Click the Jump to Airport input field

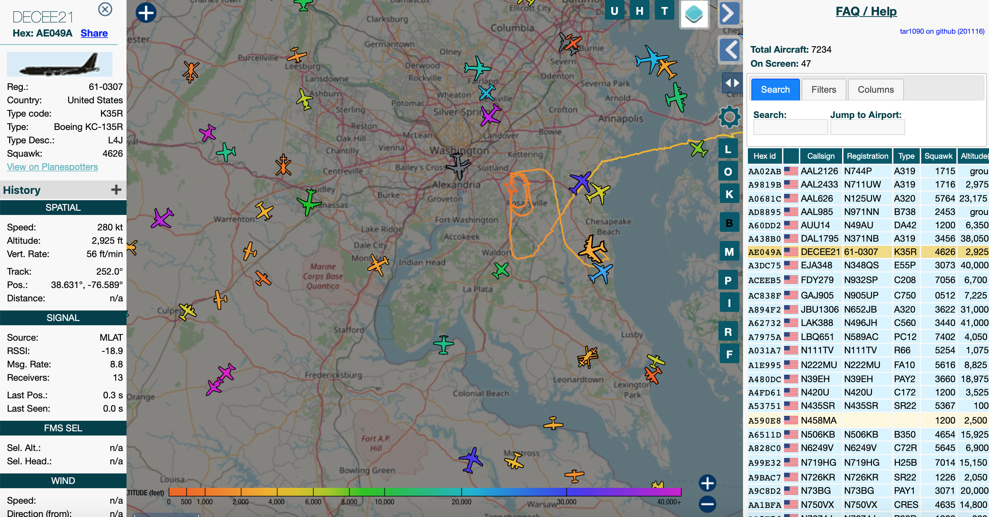pos(867,127)
